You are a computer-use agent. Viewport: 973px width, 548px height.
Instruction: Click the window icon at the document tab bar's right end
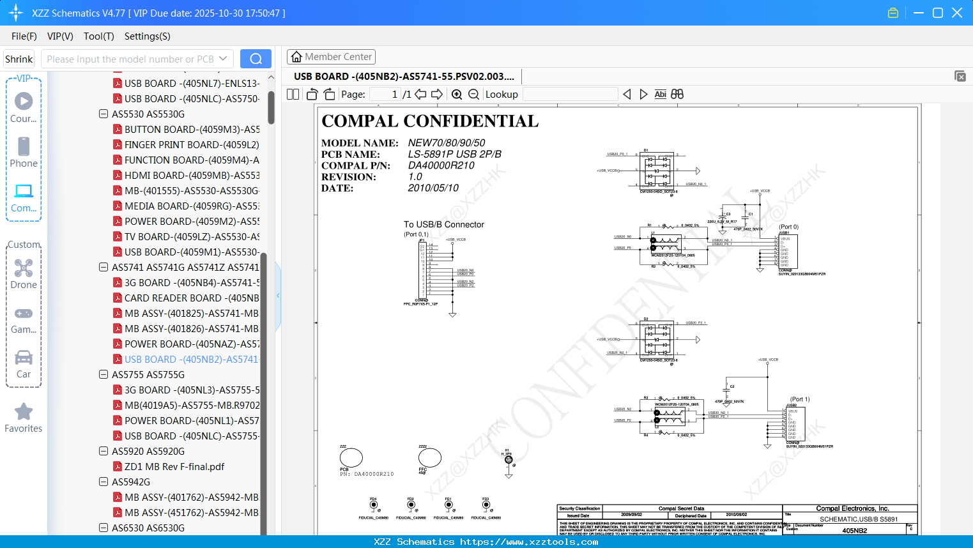tap(960, 76)
